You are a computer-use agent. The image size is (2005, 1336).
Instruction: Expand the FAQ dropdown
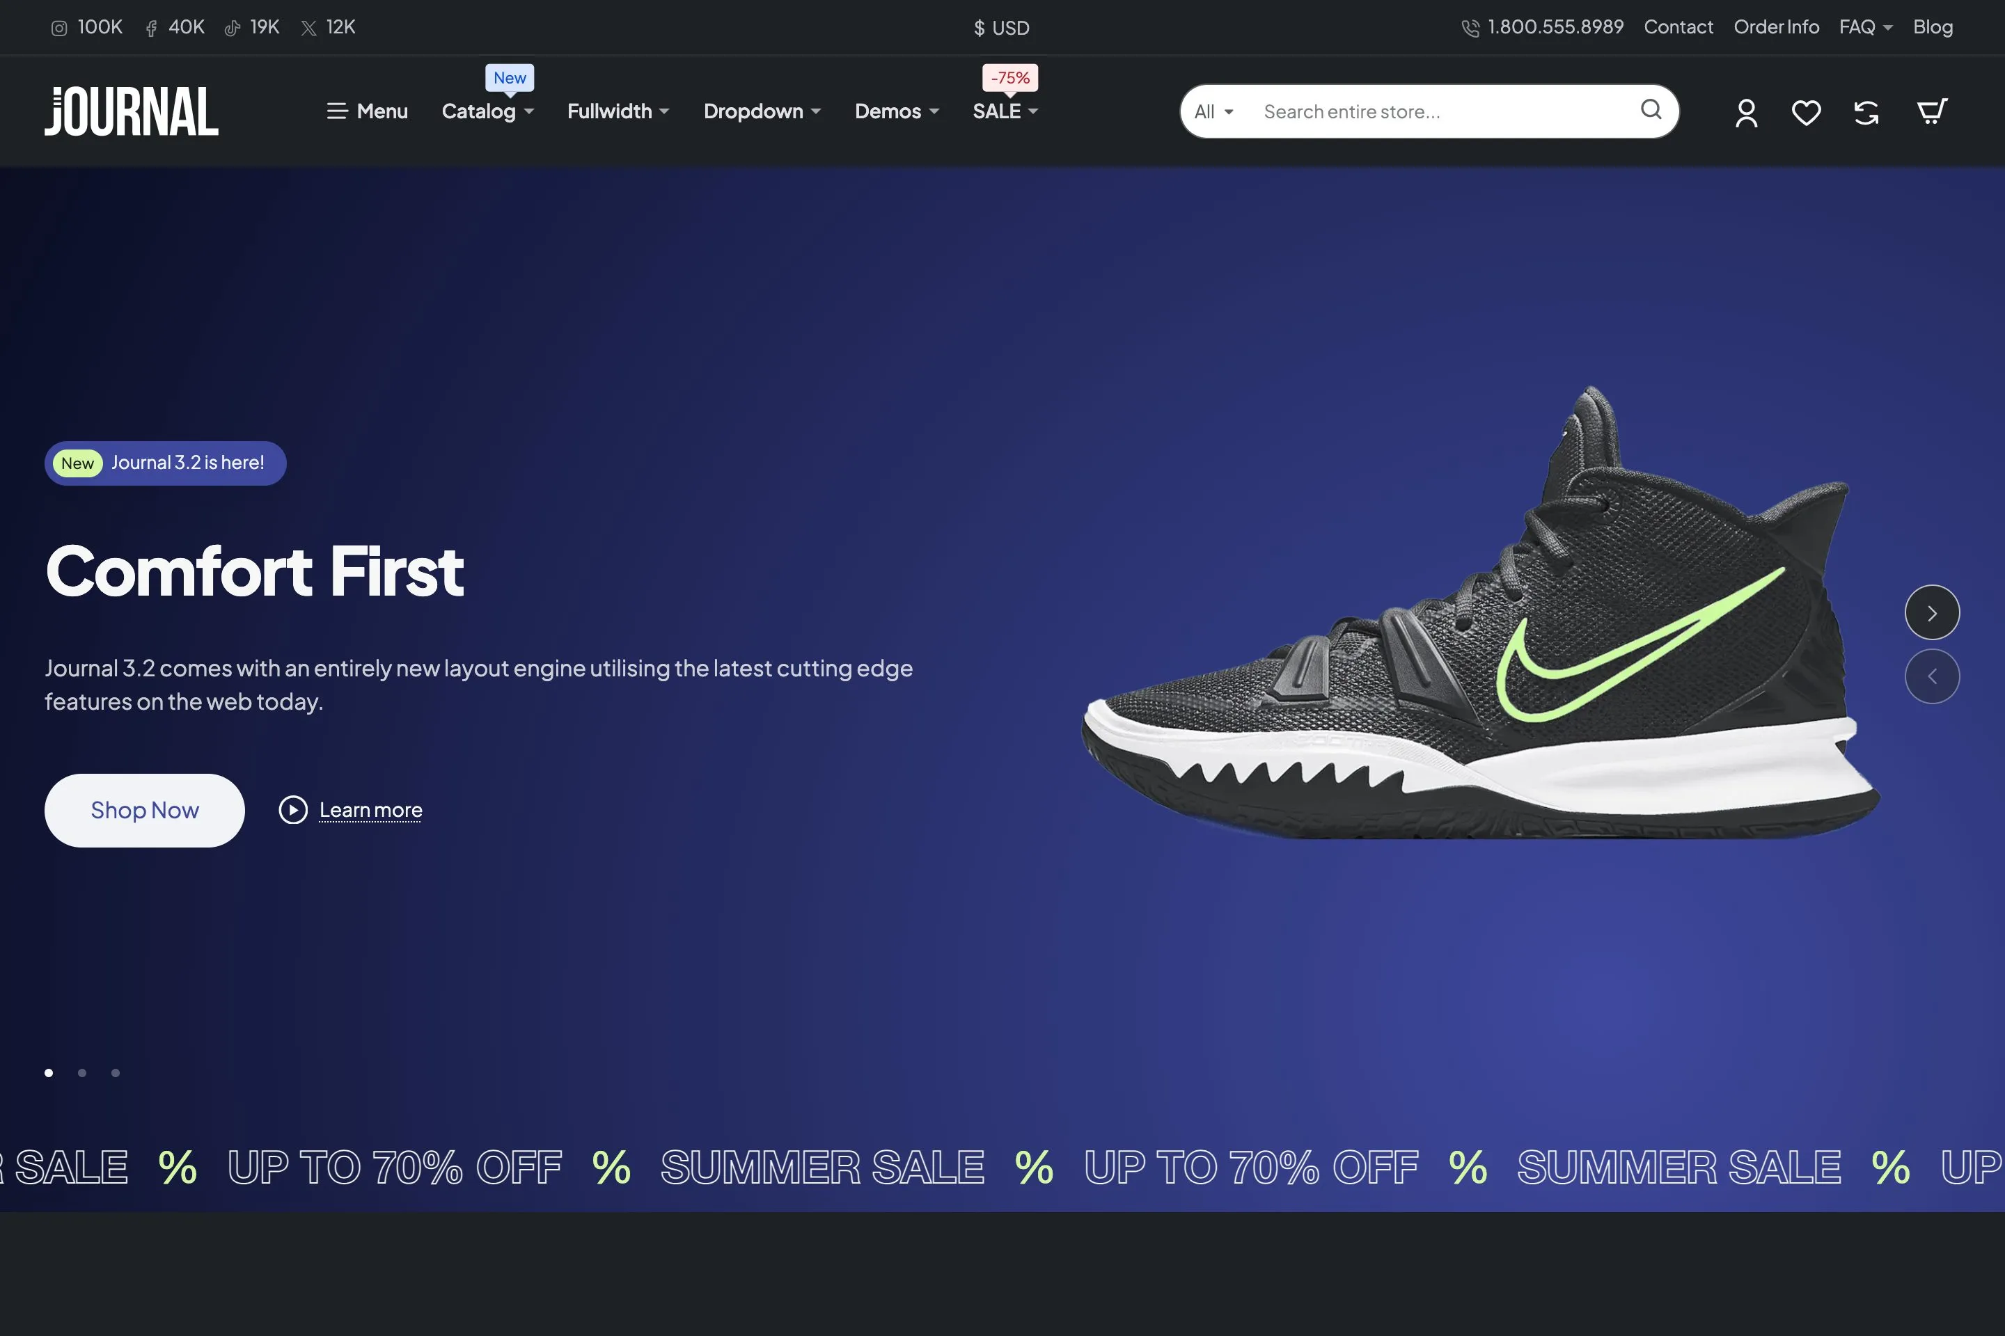pyautogui.click(x=1865, y=27)
